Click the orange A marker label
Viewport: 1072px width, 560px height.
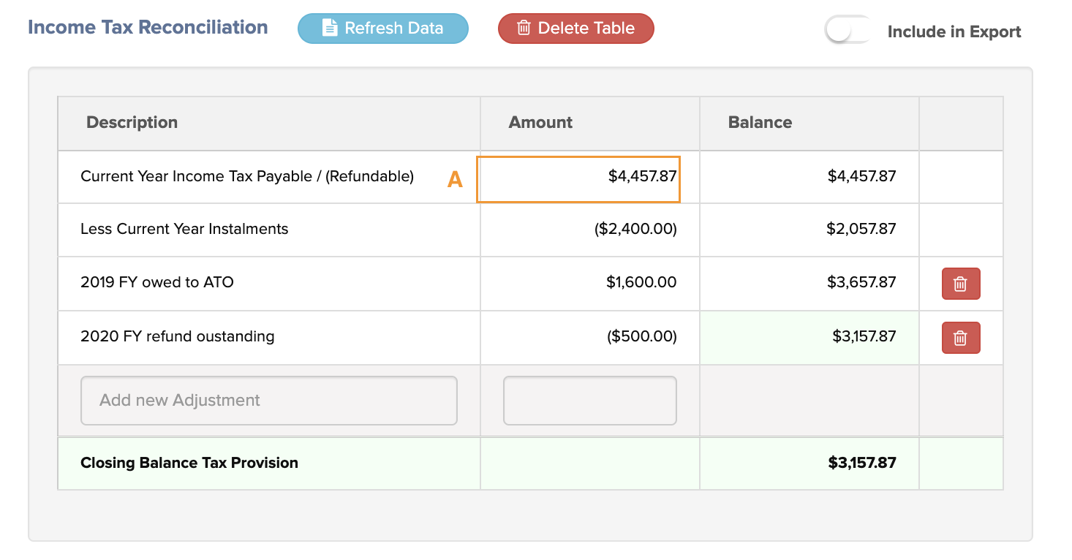pyautogui.click(x=454, y=178)
